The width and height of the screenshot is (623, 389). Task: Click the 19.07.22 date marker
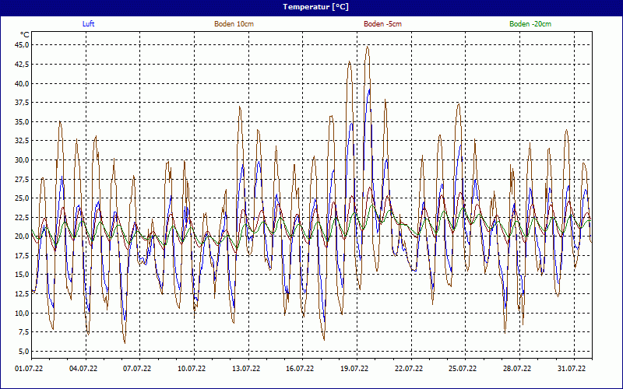coord(354,370)
